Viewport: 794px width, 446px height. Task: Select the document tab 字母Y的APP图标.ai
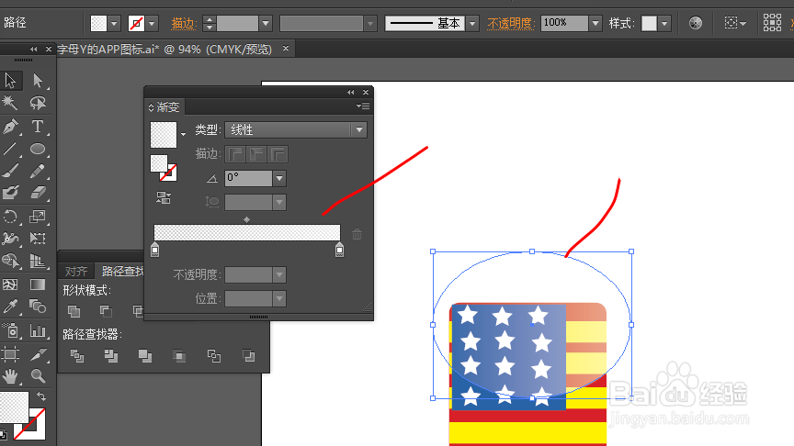164,49
